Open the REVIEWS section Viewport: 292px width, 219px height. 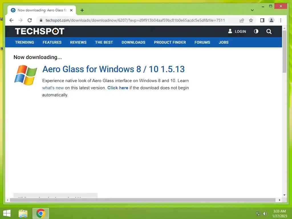[x=78, y=42]
